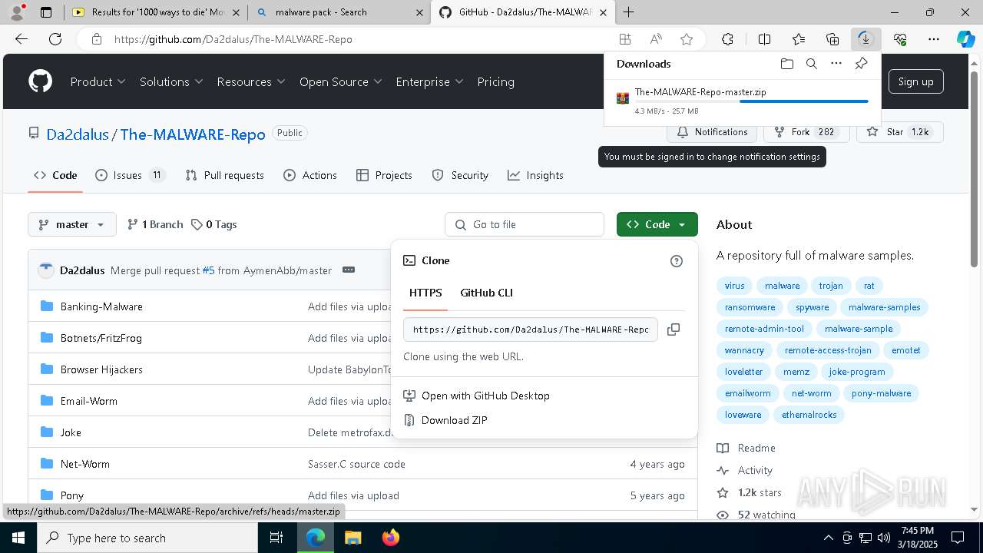
Task: Open Edge Settings and more menu
Action: [x=934, y=39]
